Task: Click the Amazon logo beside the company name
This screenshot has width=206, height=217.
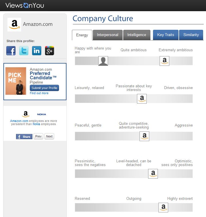Action: click(x=14, y=24)
